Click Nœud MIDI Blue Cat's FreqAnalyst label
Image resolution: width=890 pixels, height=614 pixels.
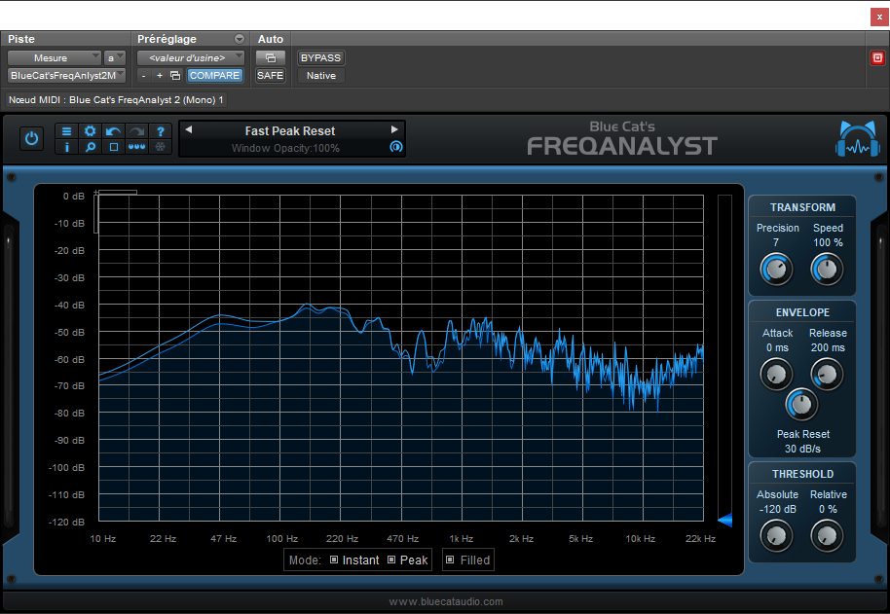point(116,100)
